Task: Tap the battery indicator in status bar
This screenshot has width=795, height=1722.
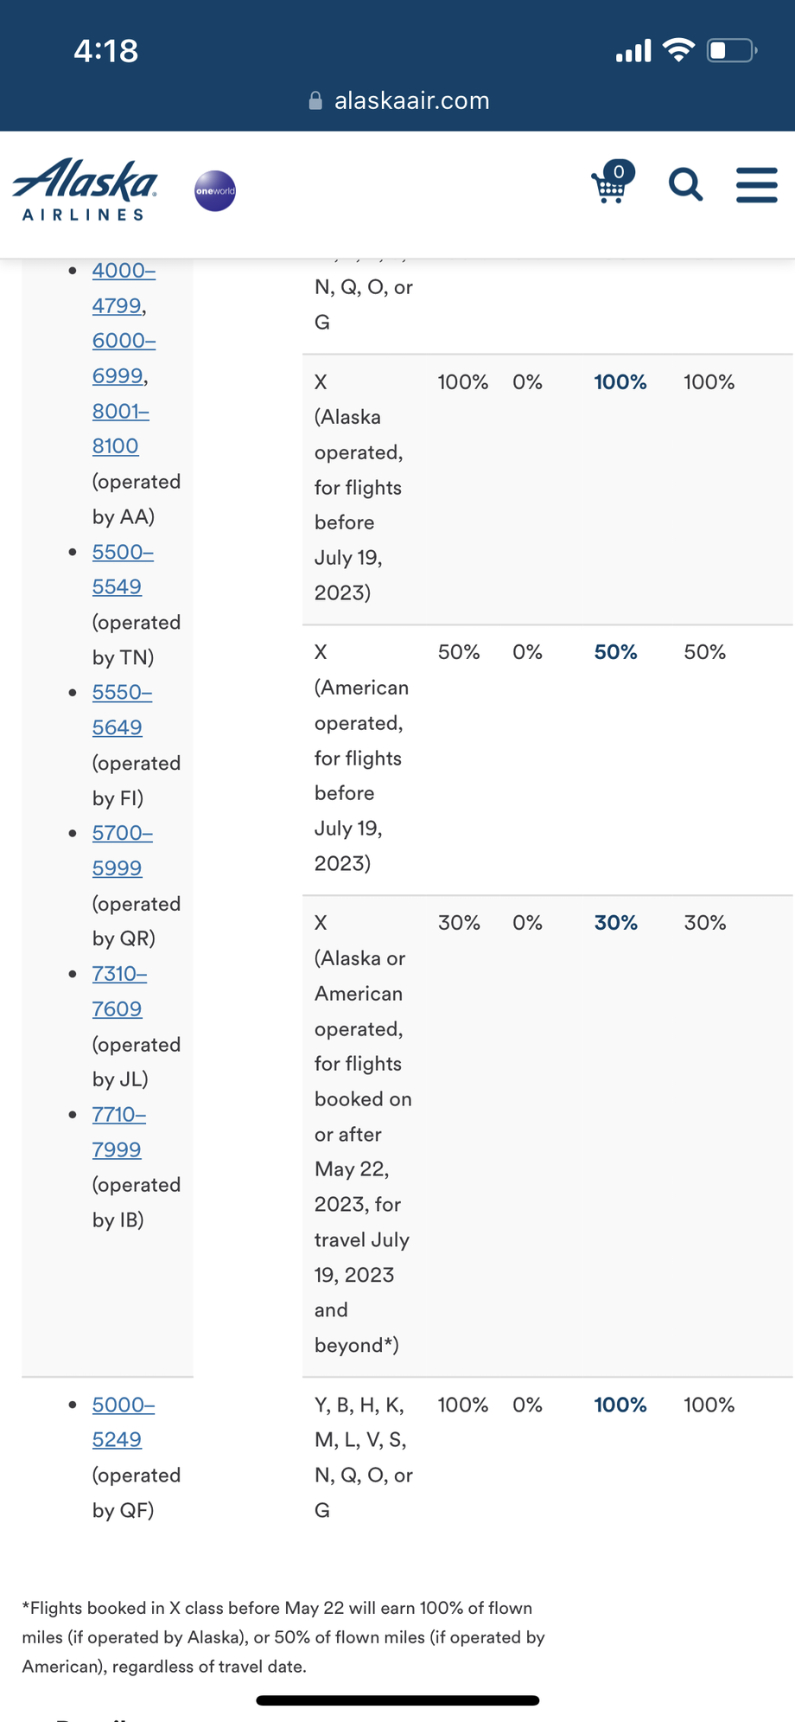Action: coord(731,50)
